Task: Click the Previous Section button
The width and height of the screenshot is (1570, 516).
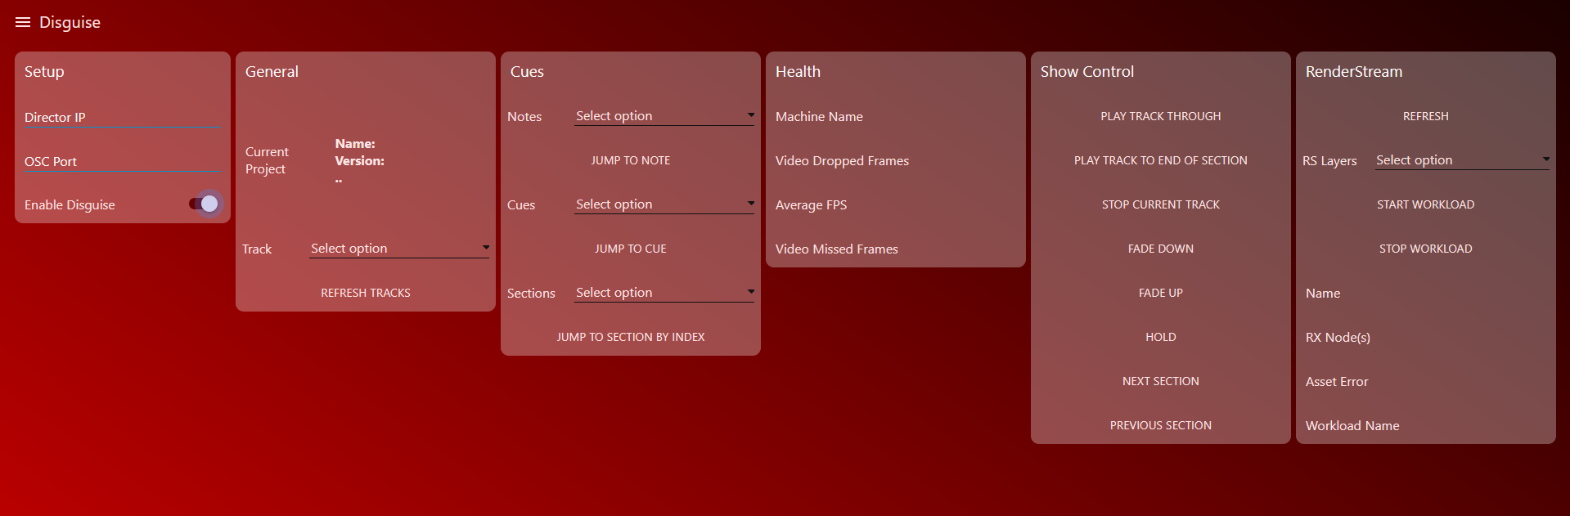Action: click(1161, 425)
